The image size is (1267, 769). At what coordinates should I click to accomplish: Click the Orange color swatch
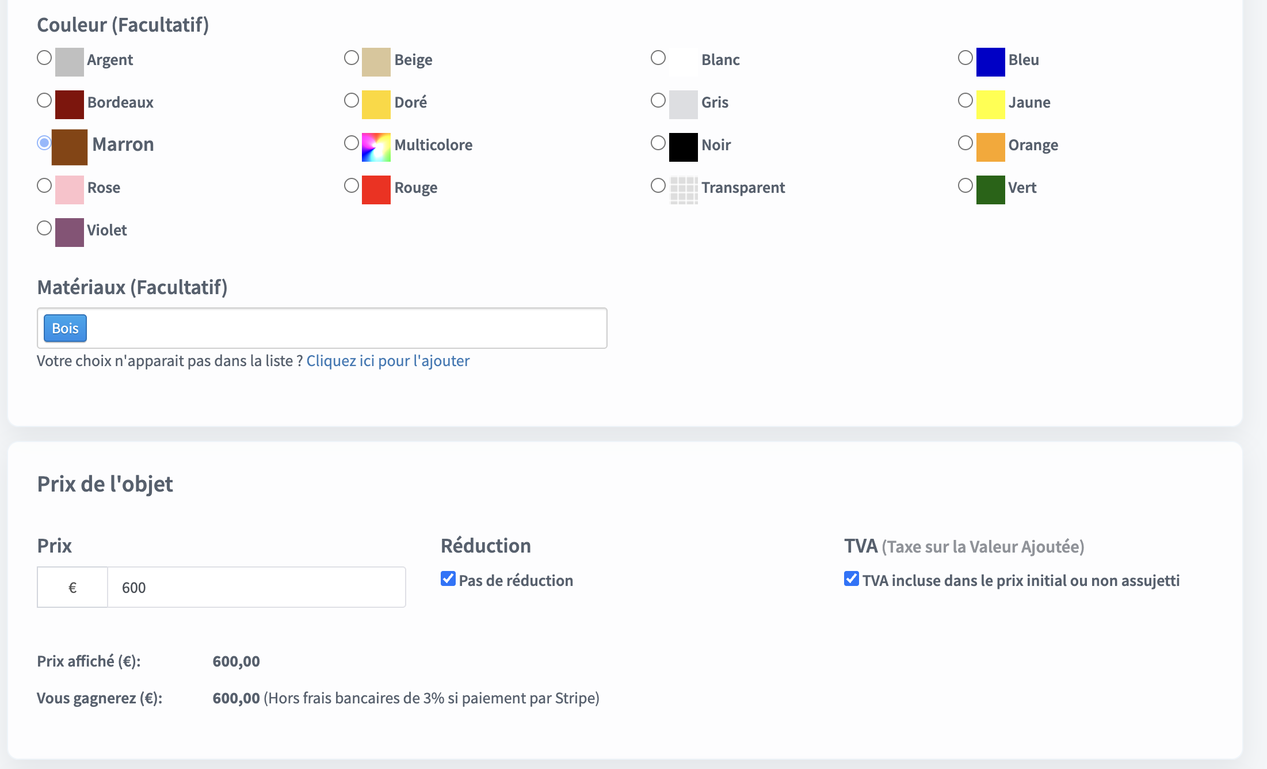(990, 147)
